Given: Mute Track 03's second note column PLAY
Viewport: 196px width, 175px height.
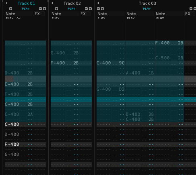Looking at the screenshot, I should [131, 18].
